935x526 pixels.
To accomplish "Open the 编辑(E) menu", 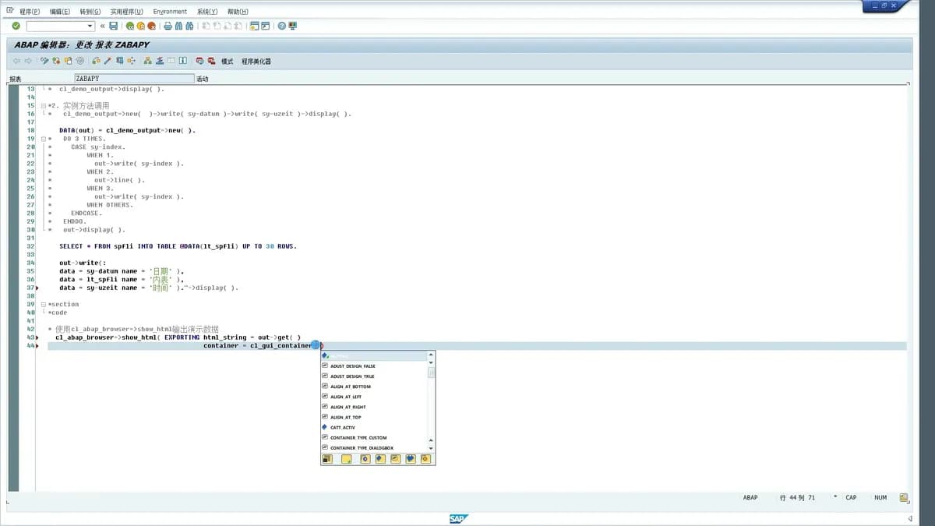I will (x=59, y=12).
